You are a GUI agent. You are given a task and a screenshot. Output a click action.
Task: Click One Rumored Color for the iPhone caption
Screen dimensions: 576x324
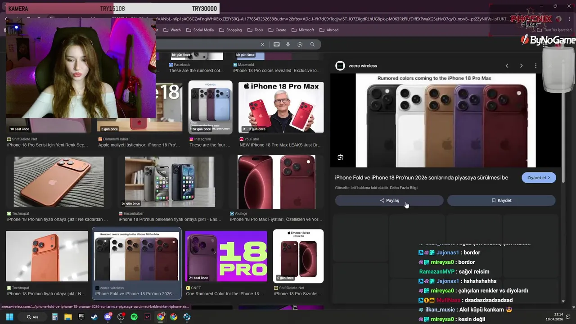(225, 294)
